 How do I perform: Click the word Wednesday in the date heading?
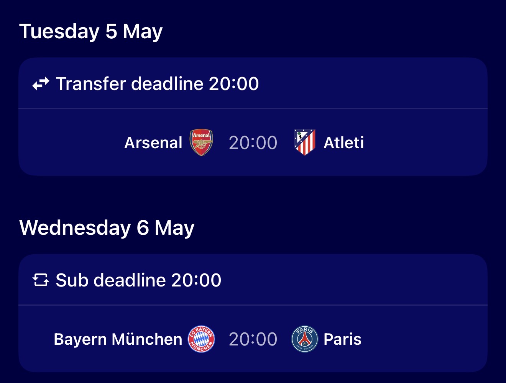[x=76, y=228]
